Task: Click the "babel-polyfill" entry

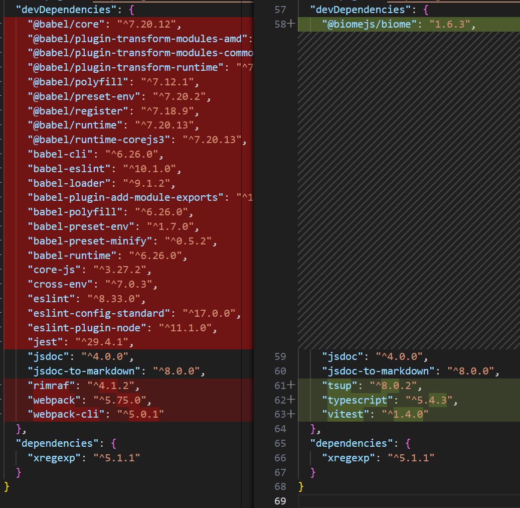Action: [x=110, y=212]
